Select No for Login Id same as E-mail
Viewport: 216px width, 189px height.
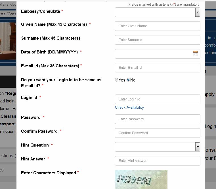pos(128,80)
